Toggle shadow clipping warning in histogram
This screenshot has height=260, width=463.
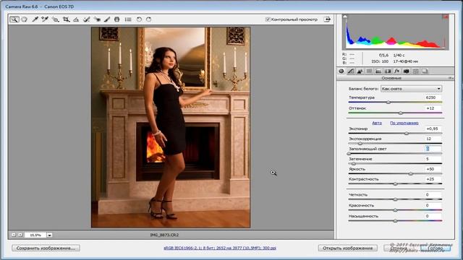345,17
